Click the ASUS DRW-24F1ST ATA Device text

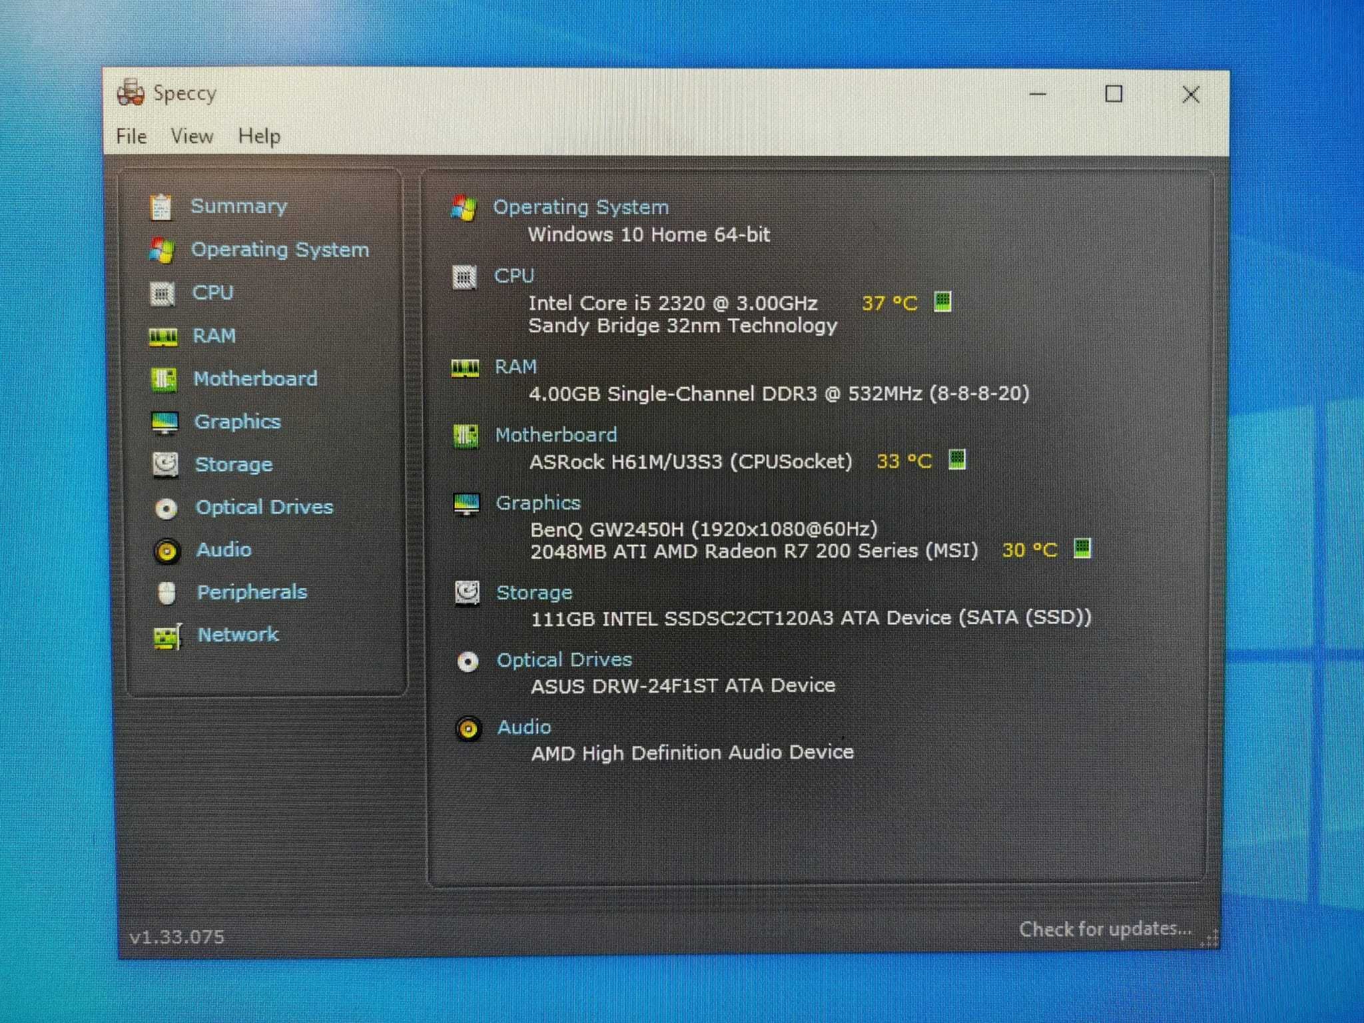click(683, 686)
